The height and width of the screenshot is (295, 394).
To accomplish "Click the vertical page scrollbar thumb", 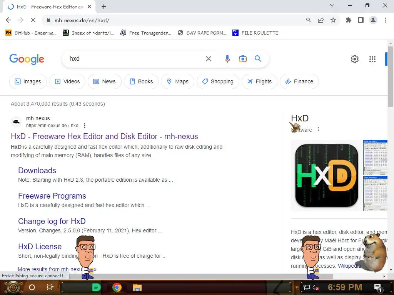I will click(x=391, y=76).
